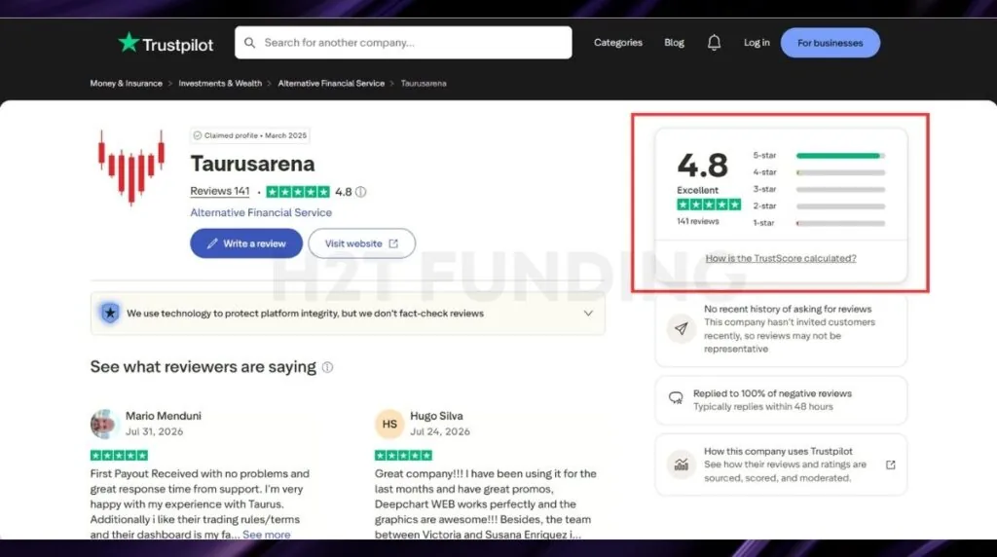Click Hugo Silva's five-star rating
This screenshot has height=557, width=997.
click(x=403, y=456)
